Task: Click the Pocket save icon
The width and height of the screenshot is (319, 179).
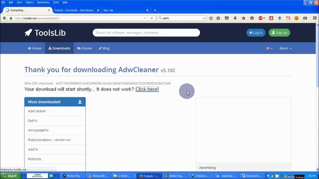Action: coord(227,18)
